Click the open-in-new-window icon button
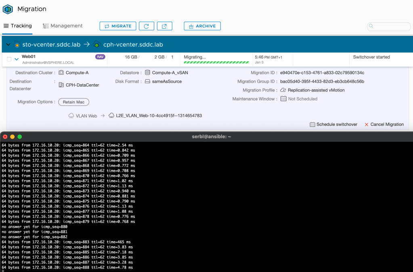This screenshot has width=413, height=272. 164,26
